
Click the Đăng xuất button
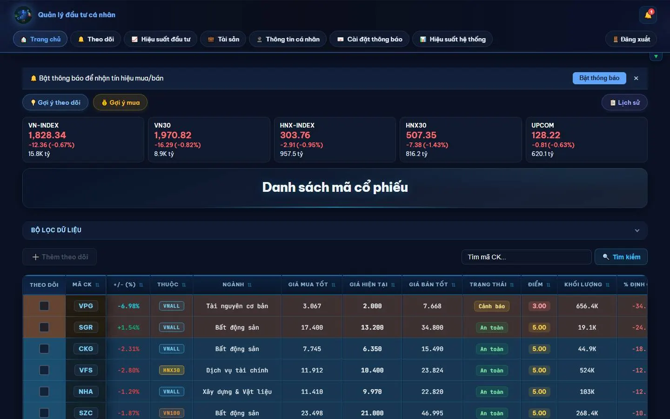[x=631, y=39]
